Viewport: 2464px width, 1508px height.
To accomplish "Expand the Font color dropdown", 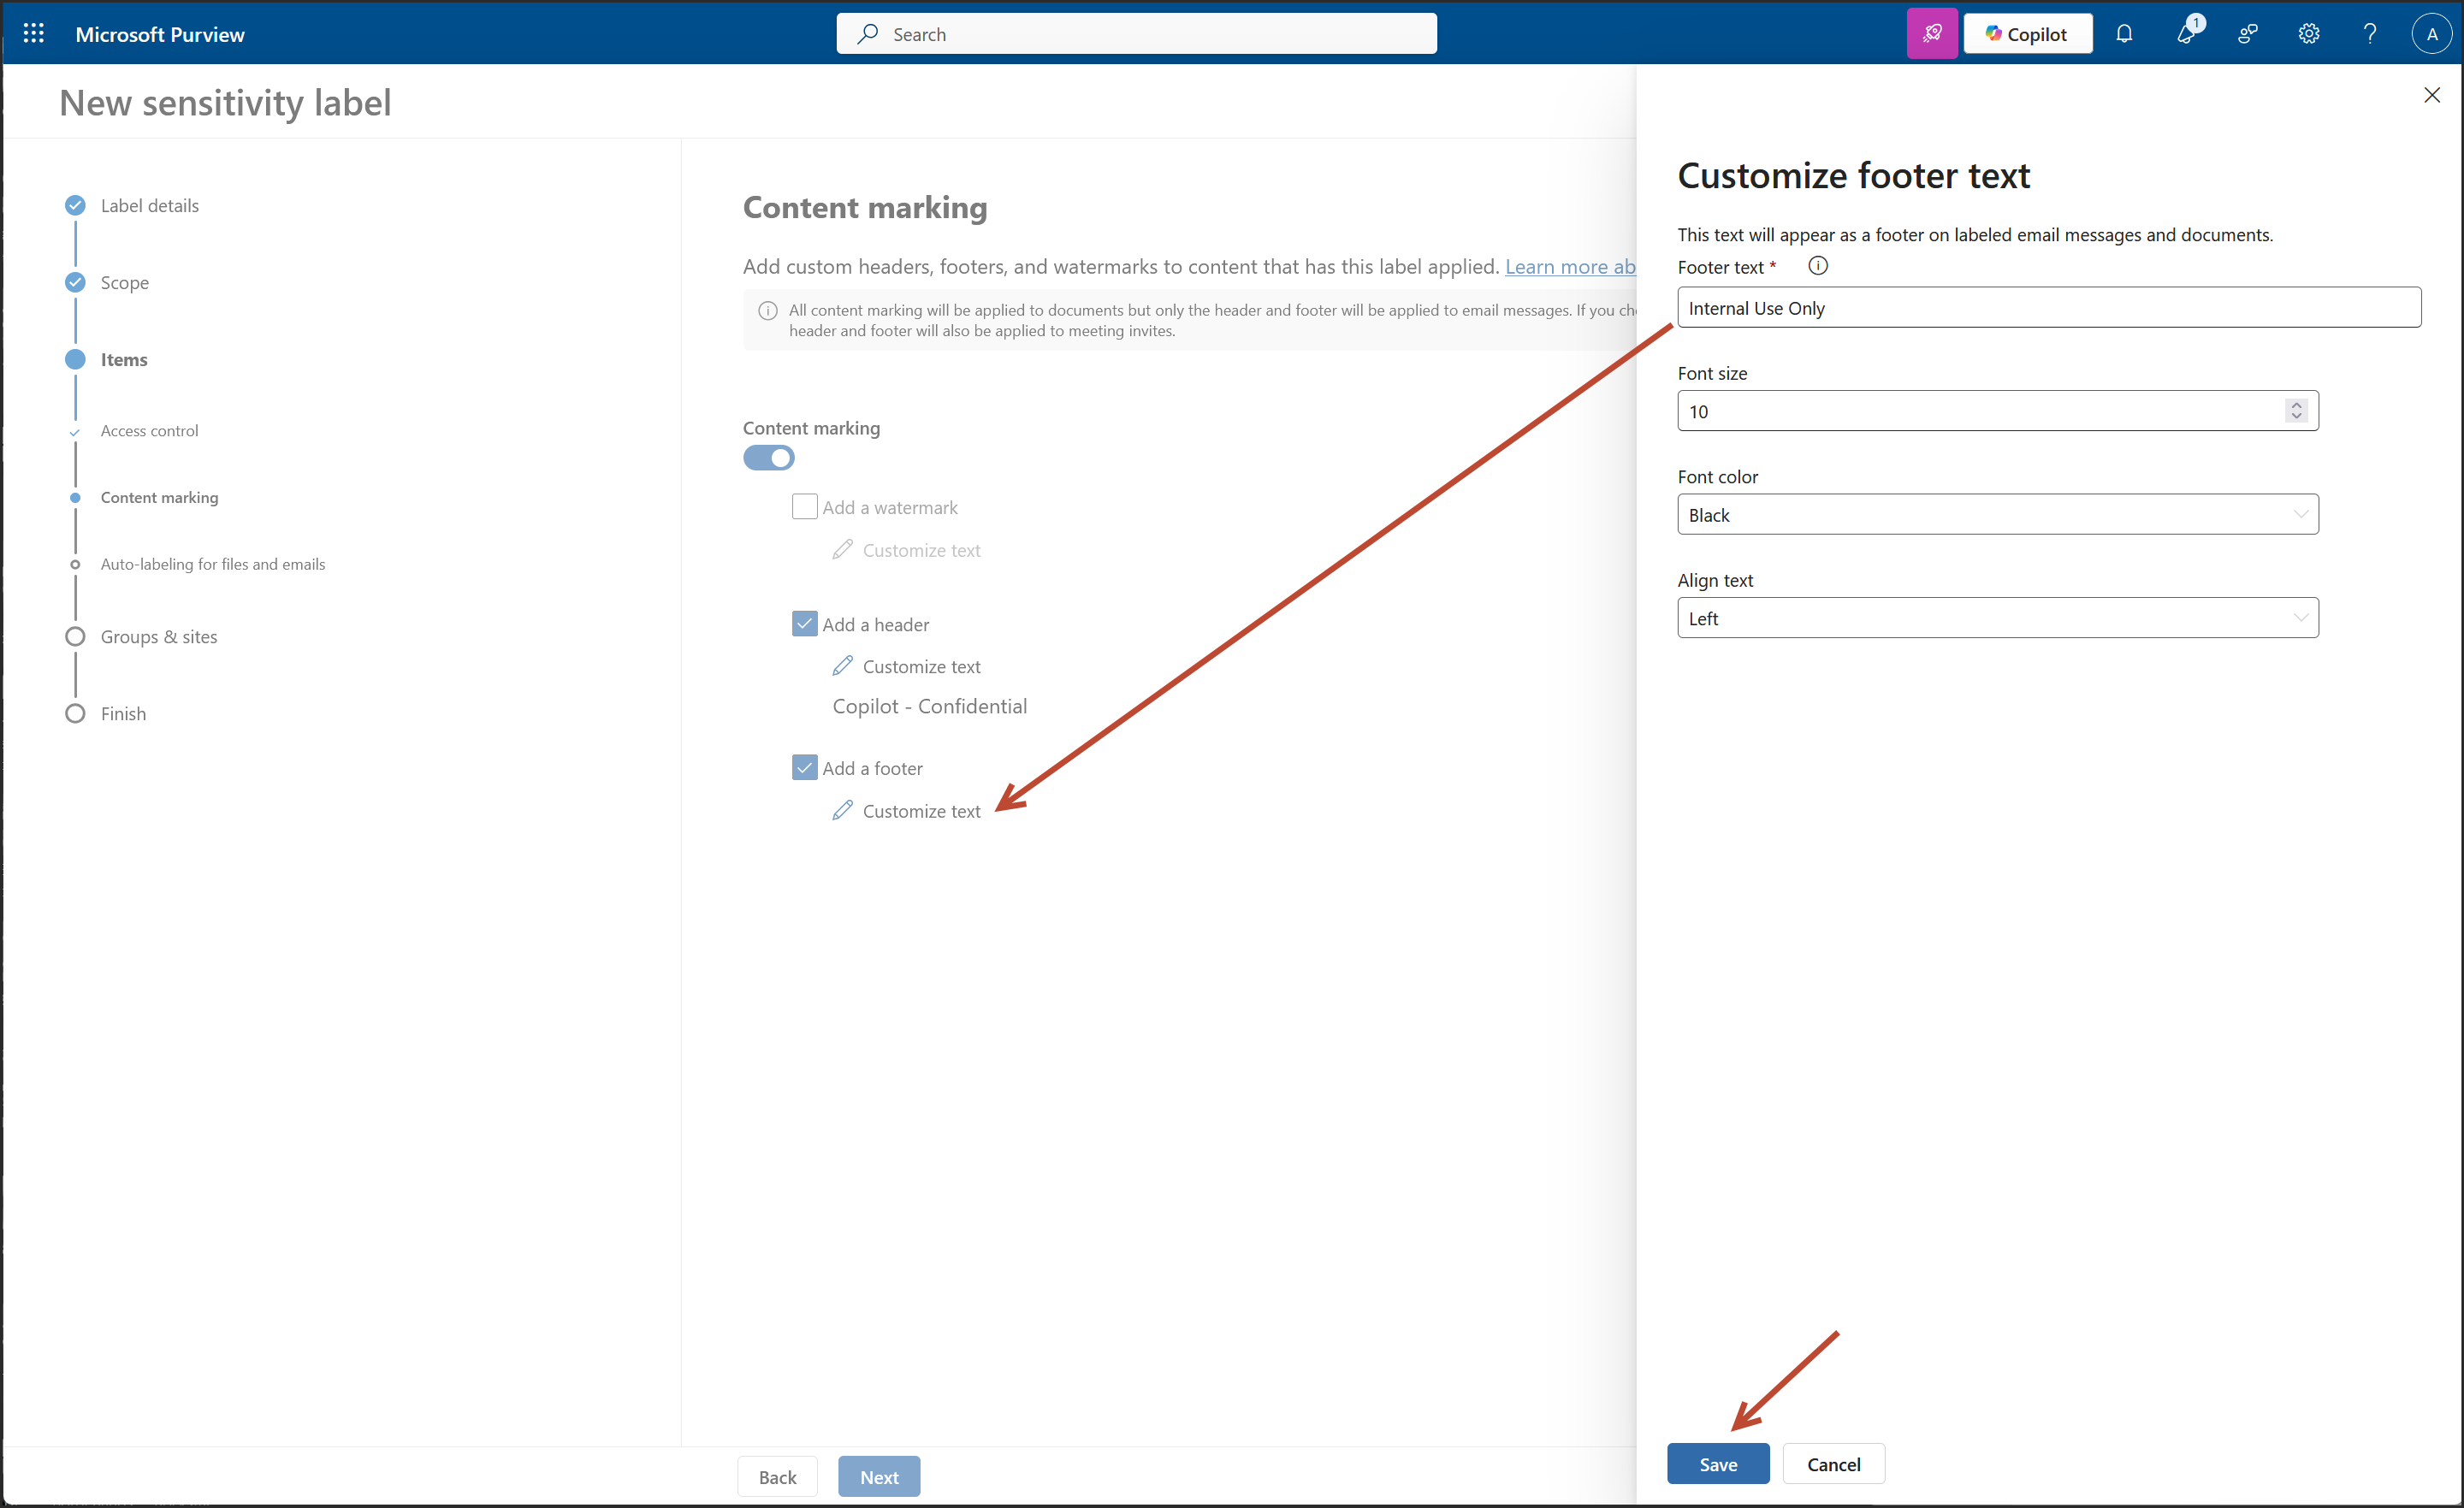I will tap(1997, 515).
